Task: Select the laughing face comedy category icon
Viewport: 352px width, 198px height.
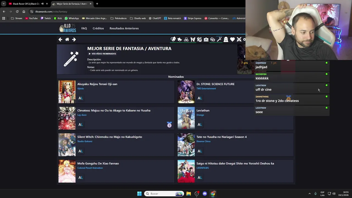Action: click(x=199, y=39)
